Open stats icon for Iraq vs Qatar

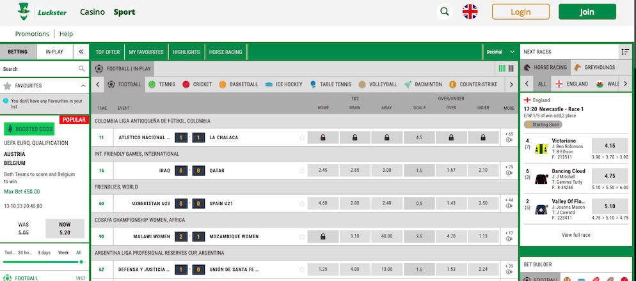(509, 173)
